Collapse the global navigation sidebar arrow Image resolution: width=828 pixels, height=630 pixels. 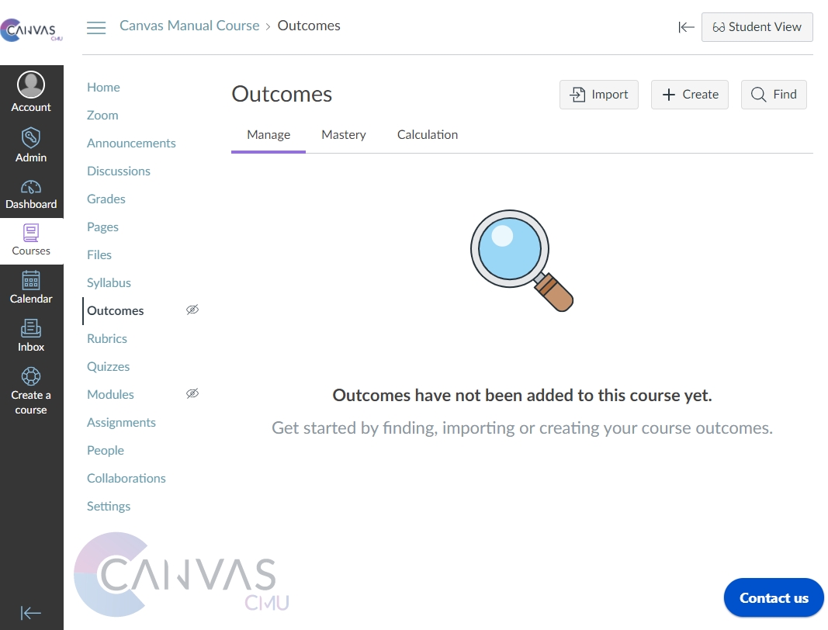[31, 613]
